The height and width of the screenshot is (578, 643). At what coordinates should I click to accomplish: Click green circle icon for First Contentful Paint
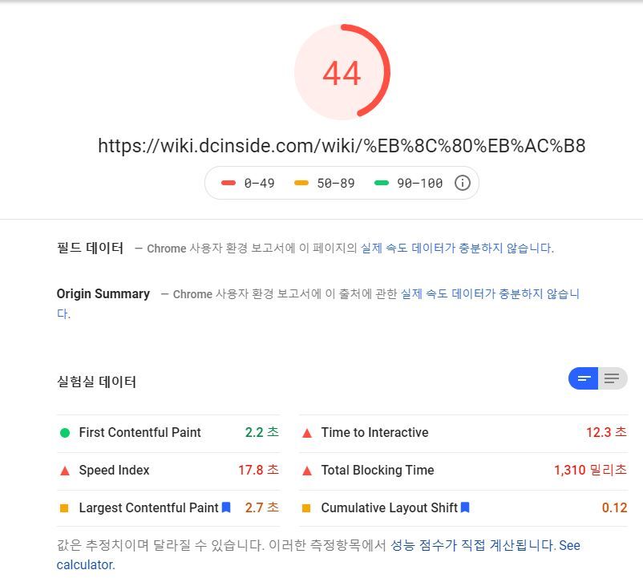pos(65,433)
